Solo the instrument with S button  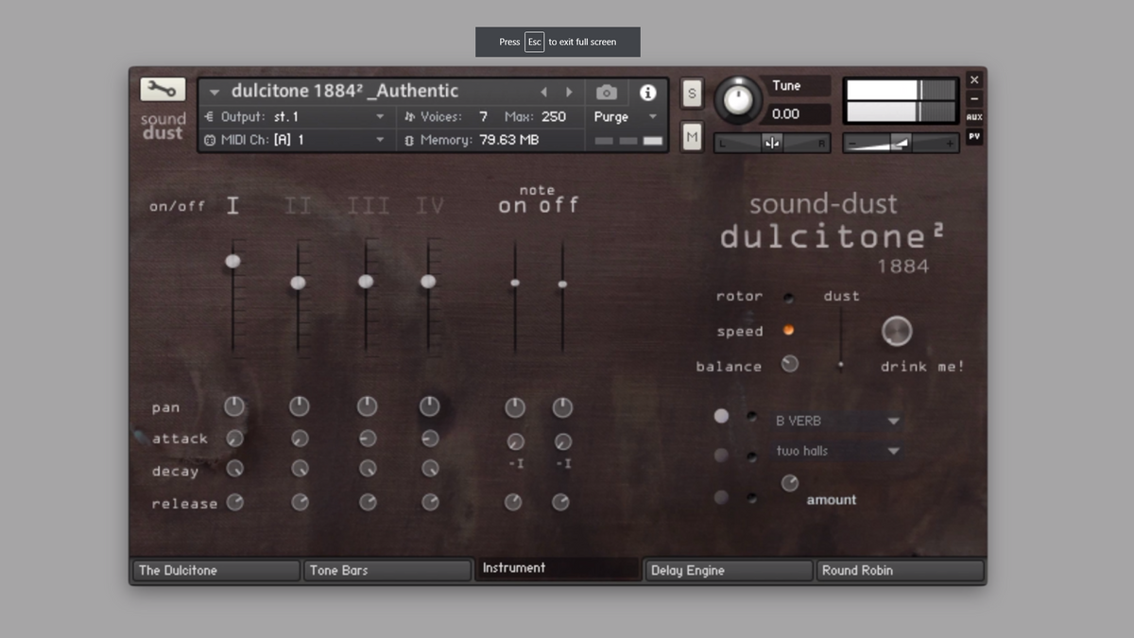click(x=692, y=93)
